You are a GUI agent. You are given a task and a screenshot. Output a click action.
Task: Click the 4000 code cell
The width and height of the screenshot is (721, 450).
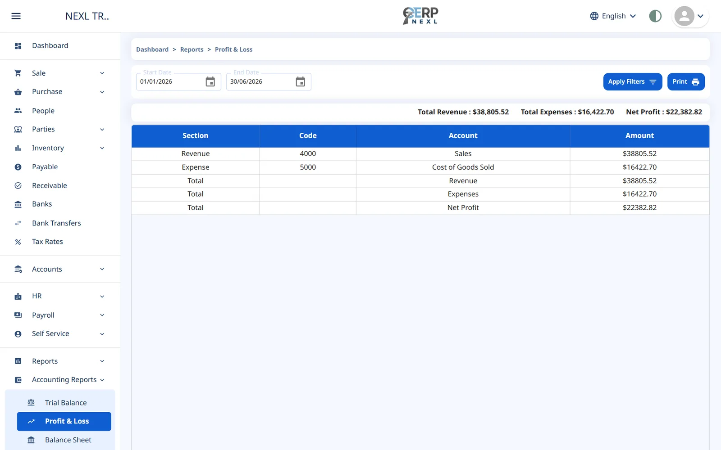click(308, 153)
